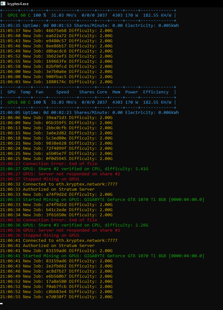Click the Speed column header
Viewport: 223px width, 310px height.
point(62,92)
